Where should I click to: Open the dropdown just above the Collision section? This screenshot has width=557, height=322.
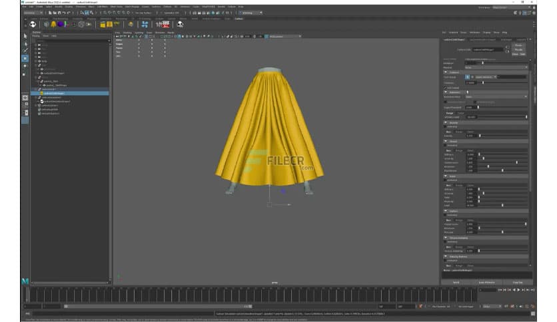pos(496,67)
